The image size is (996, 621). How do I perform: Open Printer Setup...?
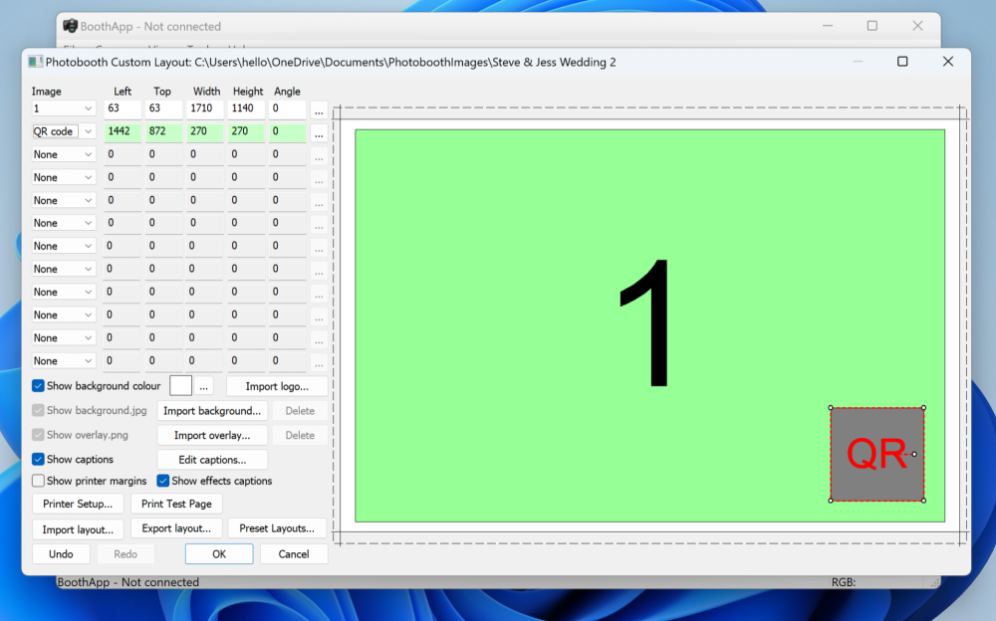[78, 504]
